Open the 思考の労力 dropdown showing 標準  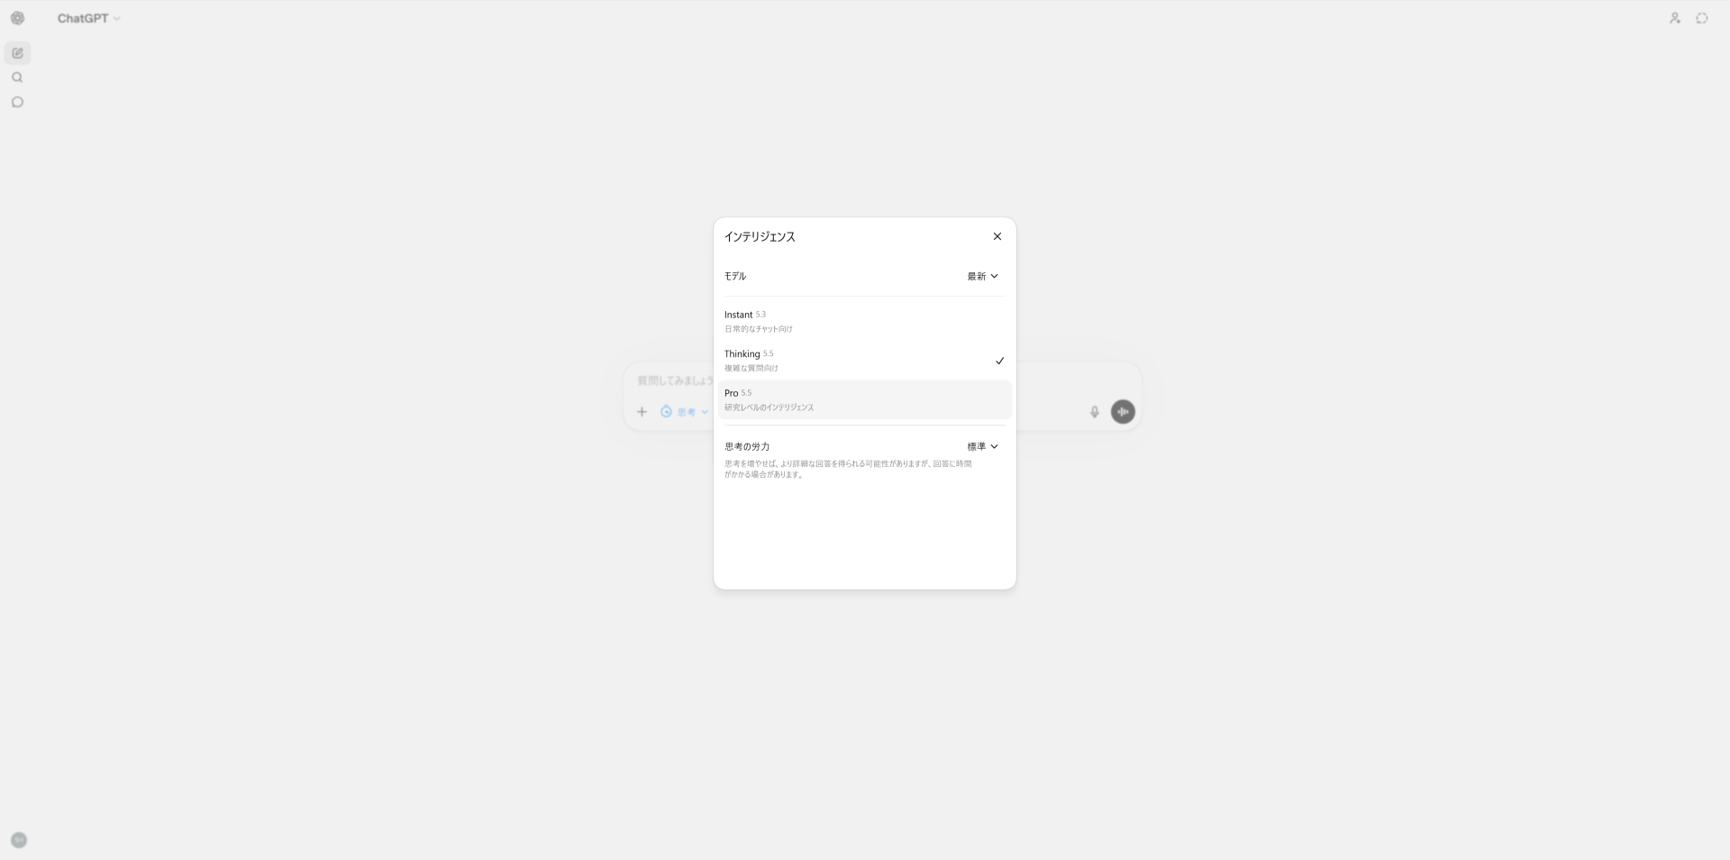click(982, 446)
